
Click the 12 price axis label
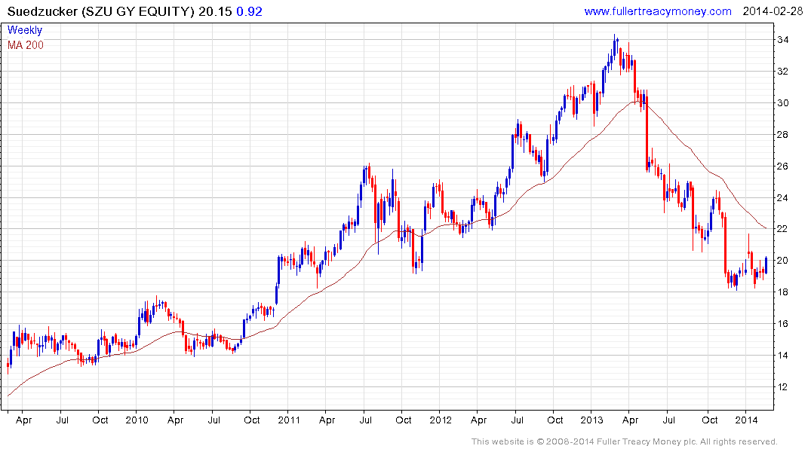(782, 386)
